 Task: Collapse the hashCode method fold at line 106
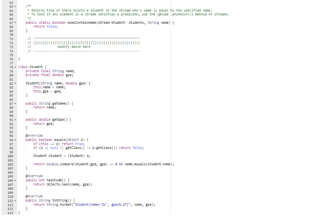pyautogui.click(x=15, y=180)
